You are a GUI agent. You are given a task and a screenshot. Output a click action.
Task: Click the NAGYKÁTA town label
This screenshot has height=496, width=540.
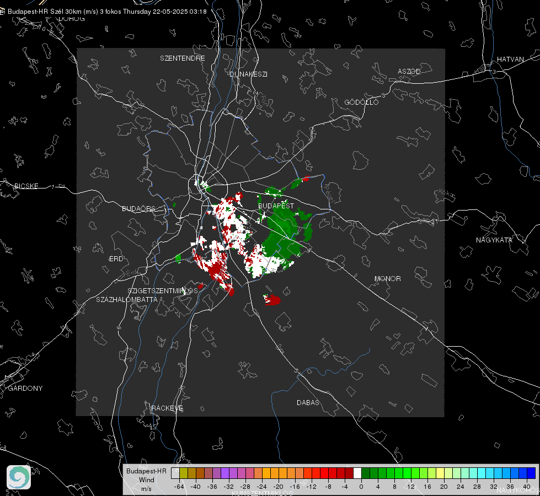tap(494, 240)
